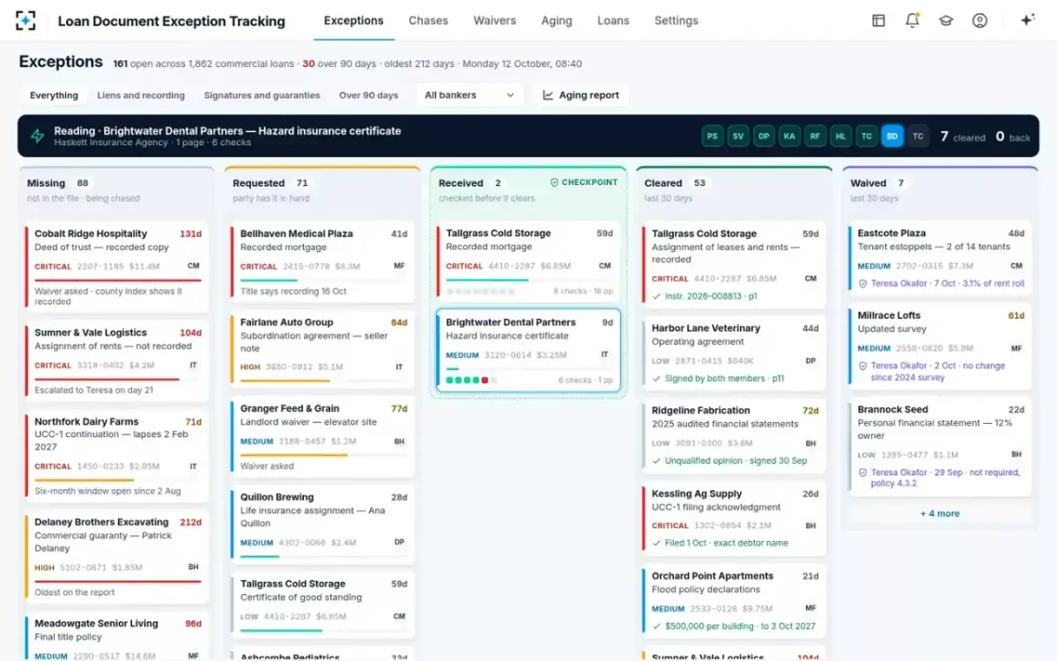Click the check dots progress on Brightwater Dental card

(x=471, y=380)
